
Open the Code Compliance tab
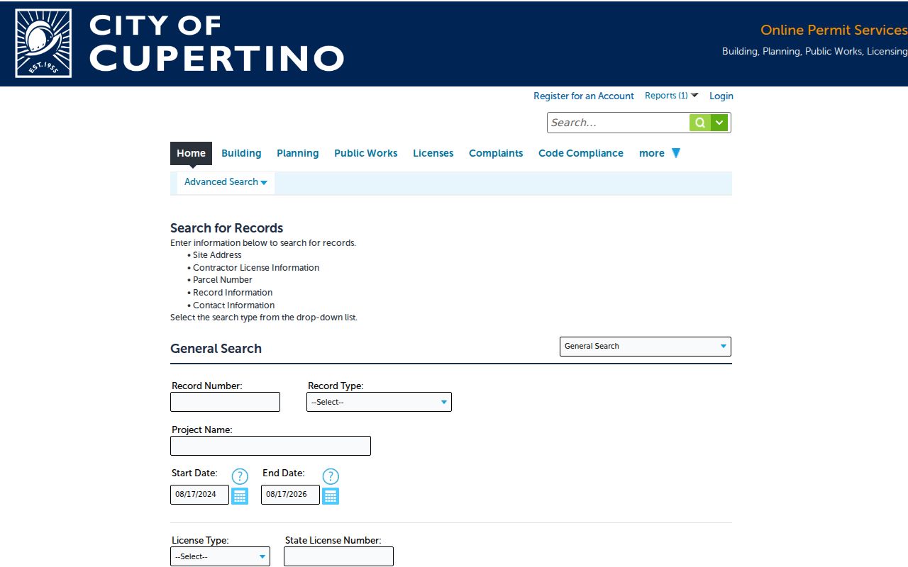581,153
